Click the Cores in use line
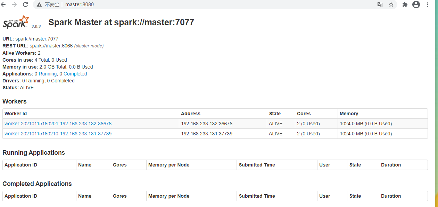Viewport: 438px width, 207px height. tap(35, 60)
